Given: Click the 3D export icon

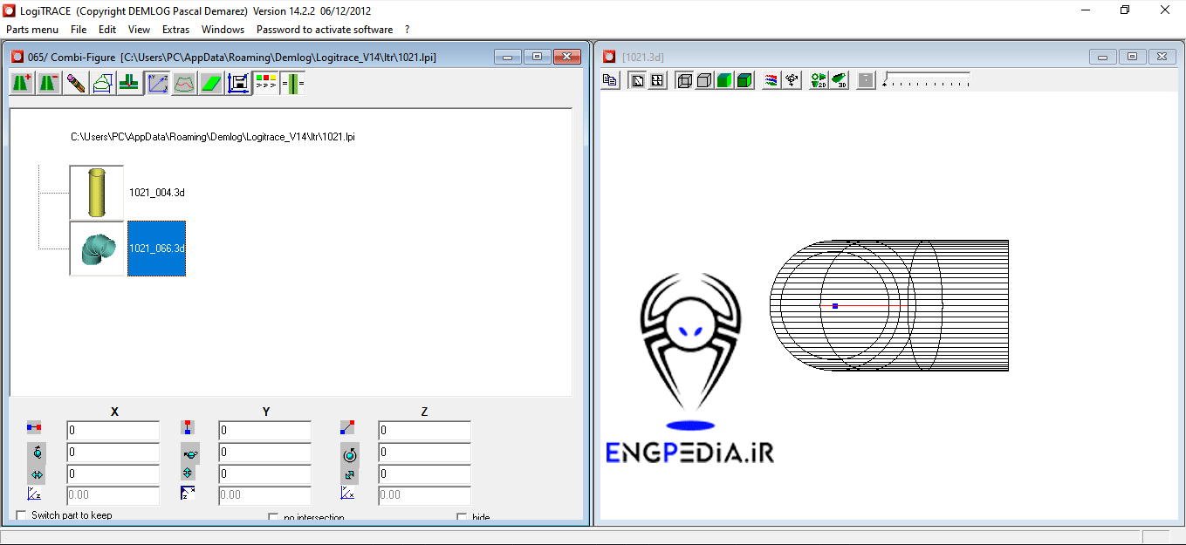Looking at the screenshot, I should [x=839, y=81].
